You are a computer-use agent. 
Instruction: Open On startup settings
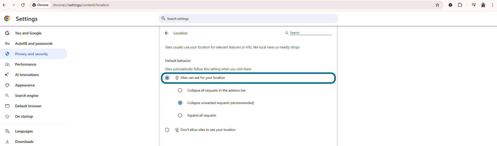[34, 116]
